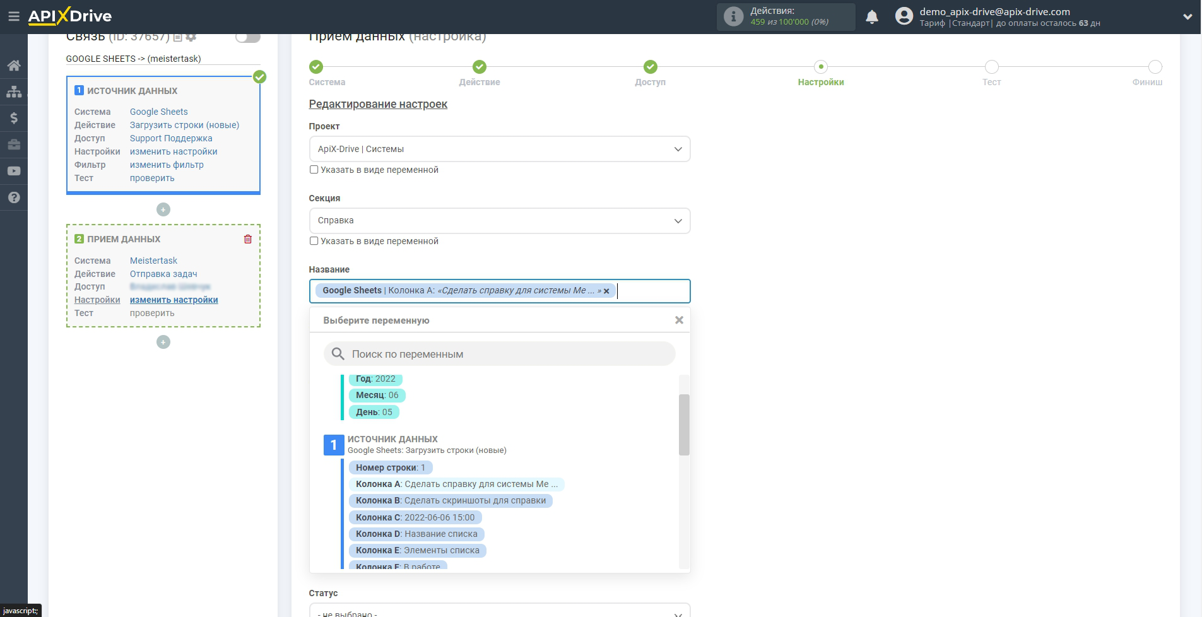The height and width of the screenshot is (617, 1202).
Task: Click source 'проверить' test link
Action: [x=152, y=178]
